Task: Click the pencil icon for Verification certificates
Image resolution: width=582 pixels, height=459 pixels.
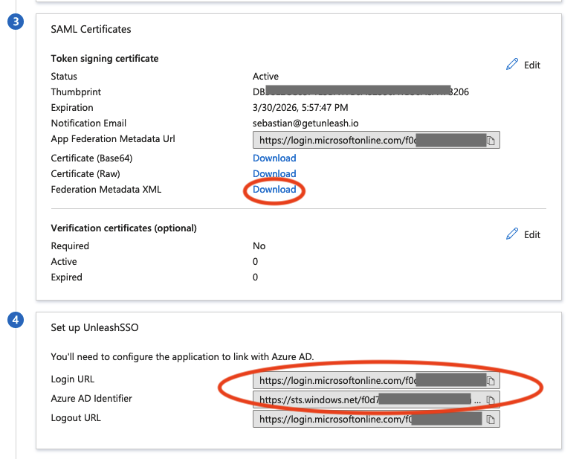Action: pos(511,234)
